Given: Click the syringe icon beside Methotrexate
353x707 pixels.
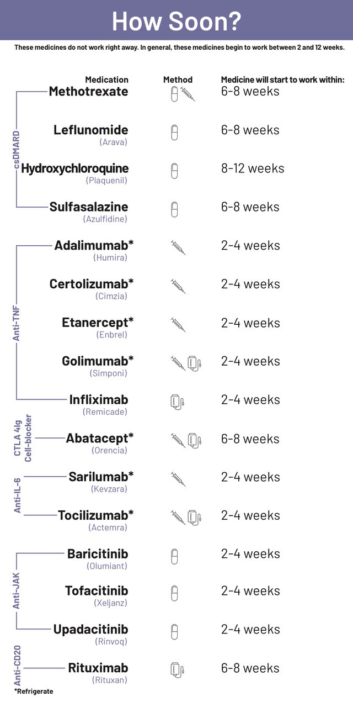Looking at the screenshot, I should [x=188, y=93].
